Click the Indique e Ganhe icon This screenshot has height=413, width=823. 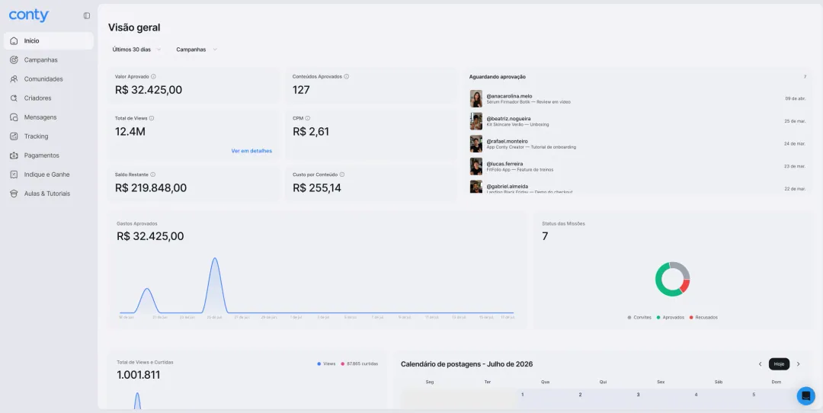tap(14, 174)
